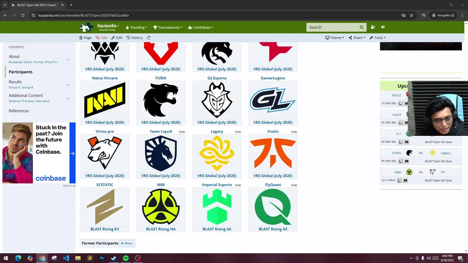Open Twitch stream for FURIA vs Legacy
Viewport: 468px width, 263px height.
(401, 161)
